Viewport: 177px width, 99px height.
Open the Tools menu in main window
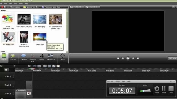[21, 4]
